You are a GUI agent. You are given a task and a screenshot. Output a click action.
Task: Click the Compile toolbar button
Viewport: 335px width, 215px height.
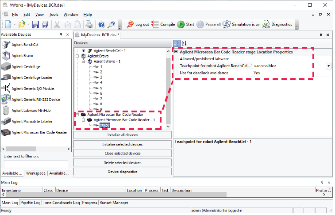click(163, 24)
